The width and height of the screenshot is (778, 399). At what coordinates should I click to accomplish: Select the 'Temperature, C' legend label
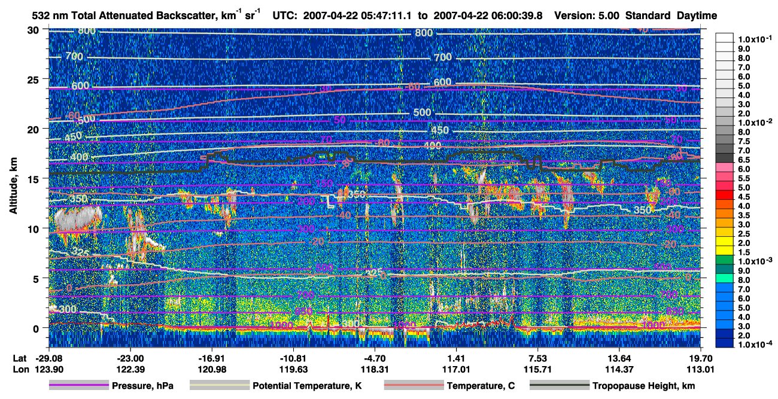[481, 386]
